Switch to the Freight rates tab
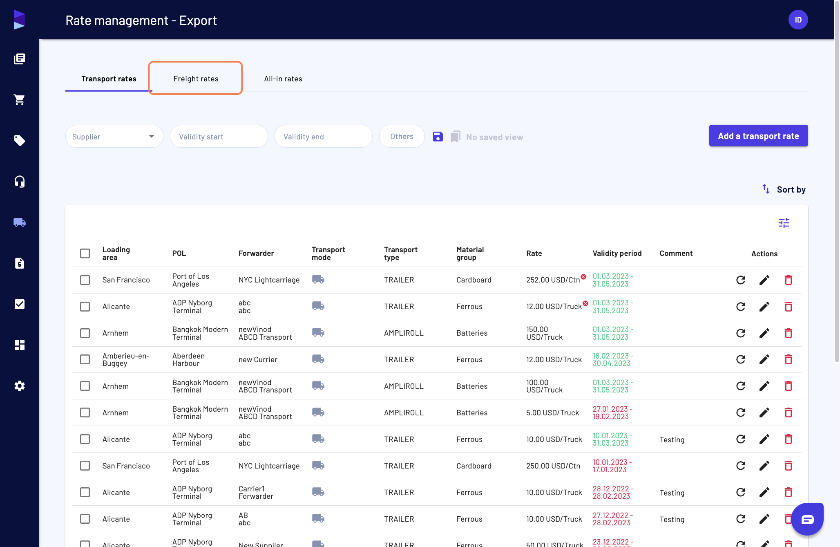The width and height of the screenshot is (840, 547). click(196, 78)
